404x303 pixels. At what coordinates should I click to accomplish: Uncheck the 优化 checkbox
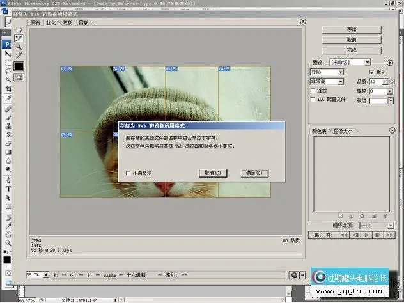(371, 72)
